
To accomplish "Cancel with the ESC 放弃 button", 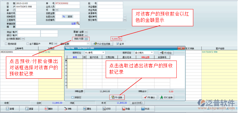I will [x=166, y=97].
